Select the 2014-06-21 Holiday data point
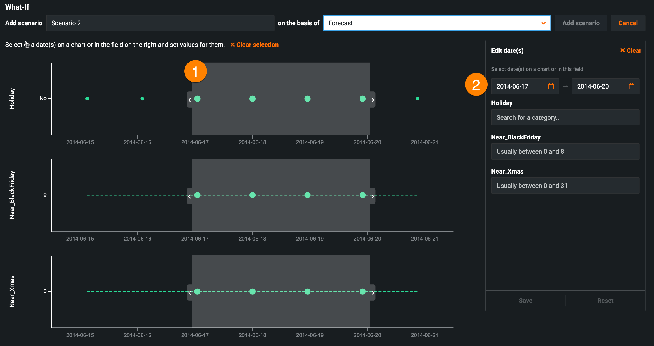 point(418,99)
